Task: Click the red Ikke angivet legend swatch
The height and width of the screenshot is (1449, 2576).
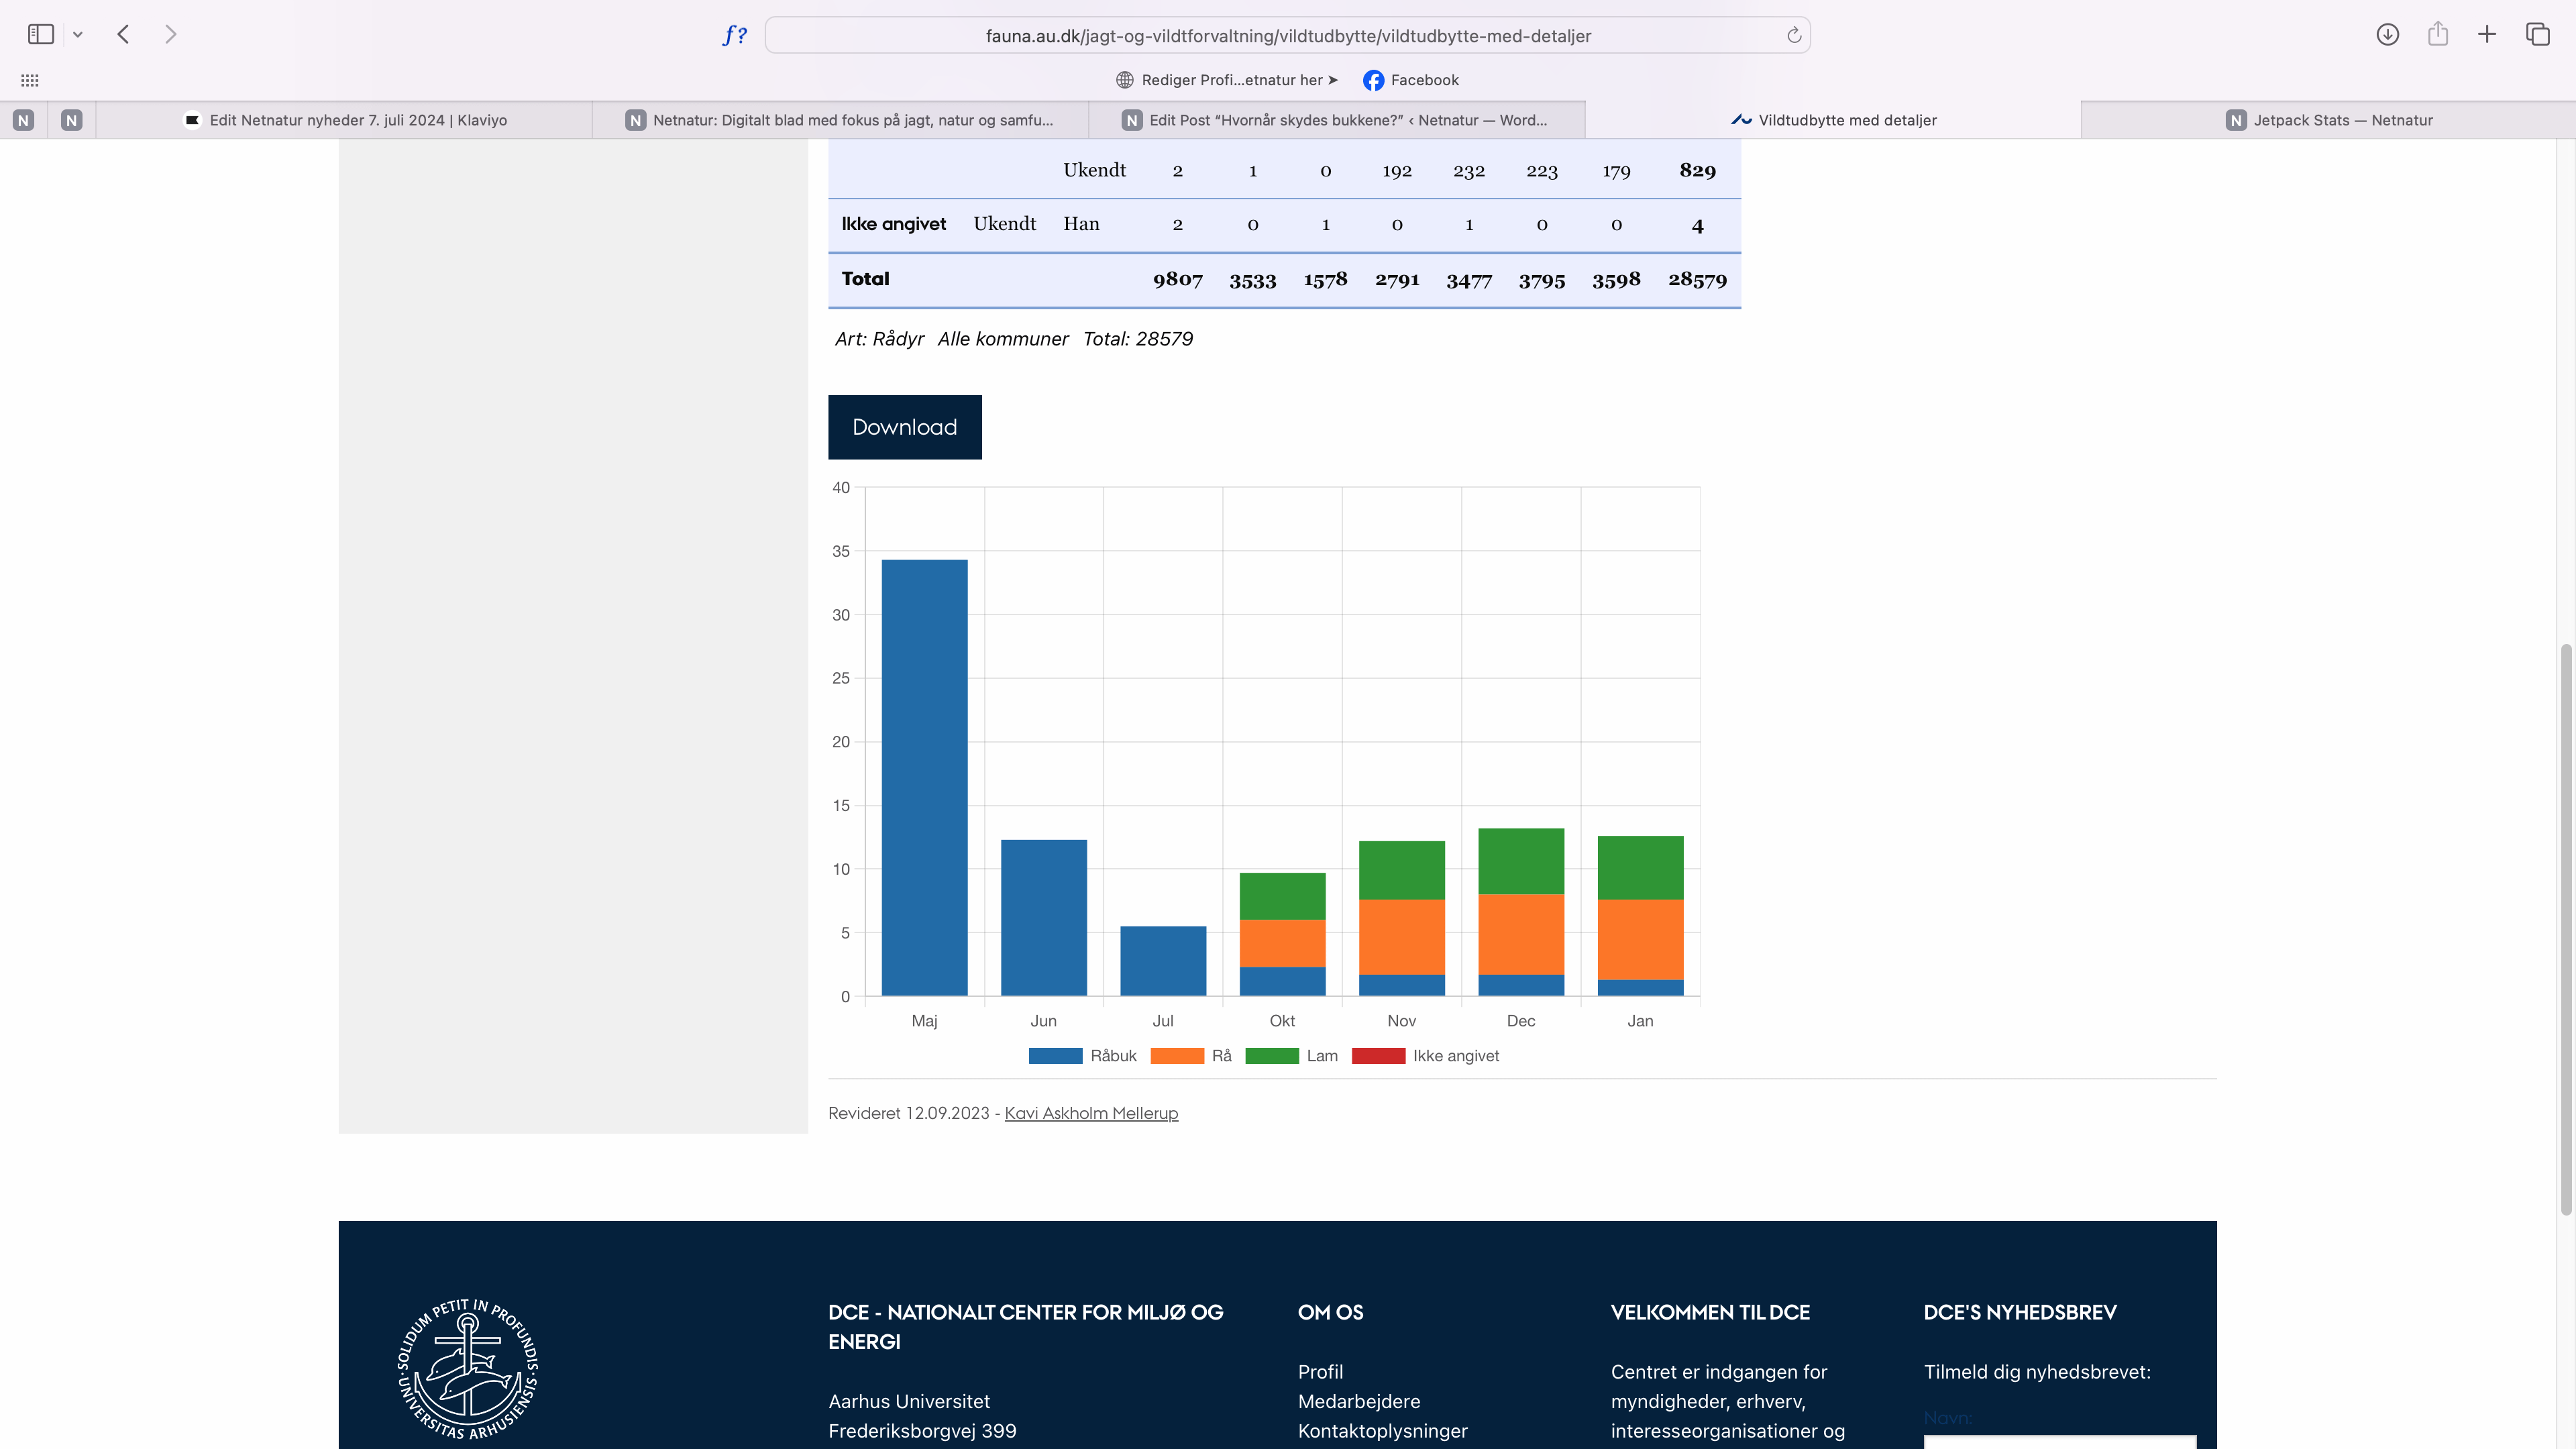Action: coord(1378,1056)
